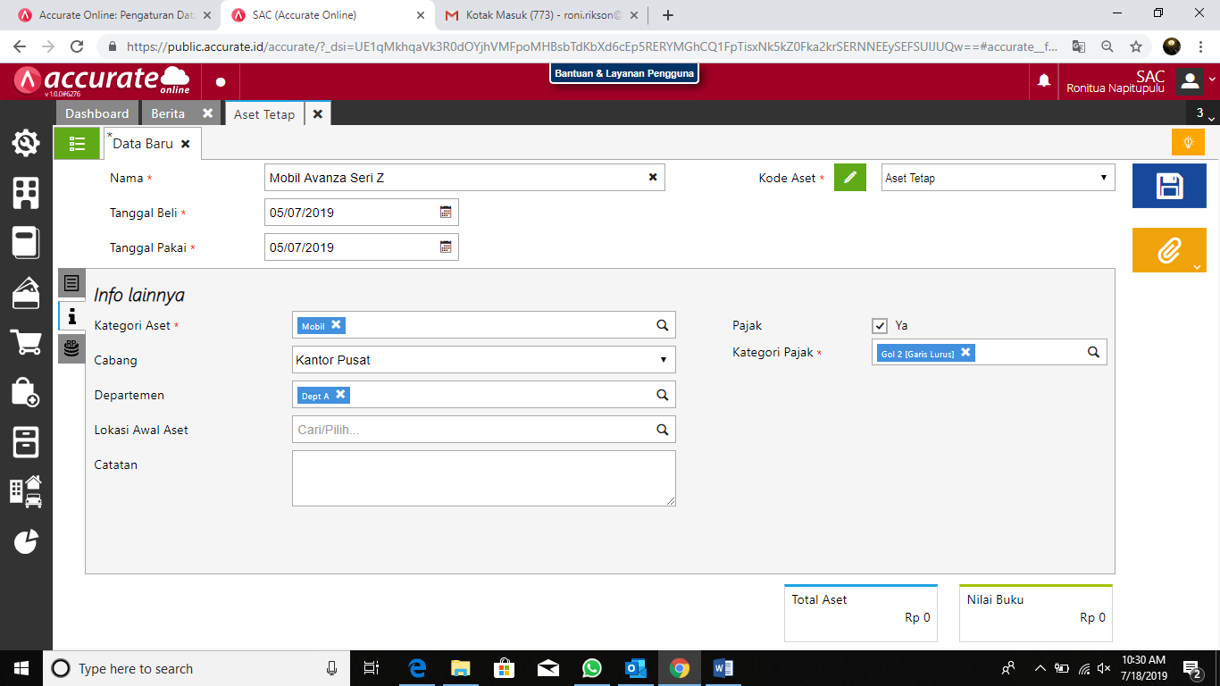Open the cash and bank wallet icon

pos(26,293)
